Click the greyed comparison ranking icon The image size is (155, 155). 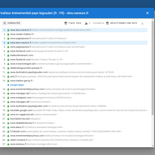[142, 23]
